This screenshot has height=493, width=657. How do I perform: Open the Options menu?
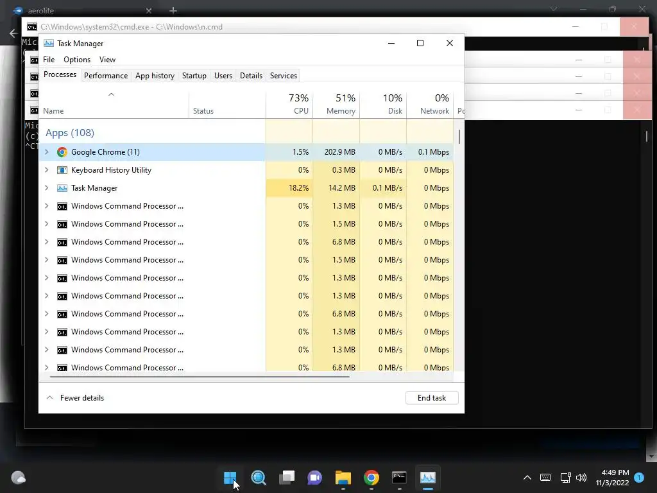point(77,60)
